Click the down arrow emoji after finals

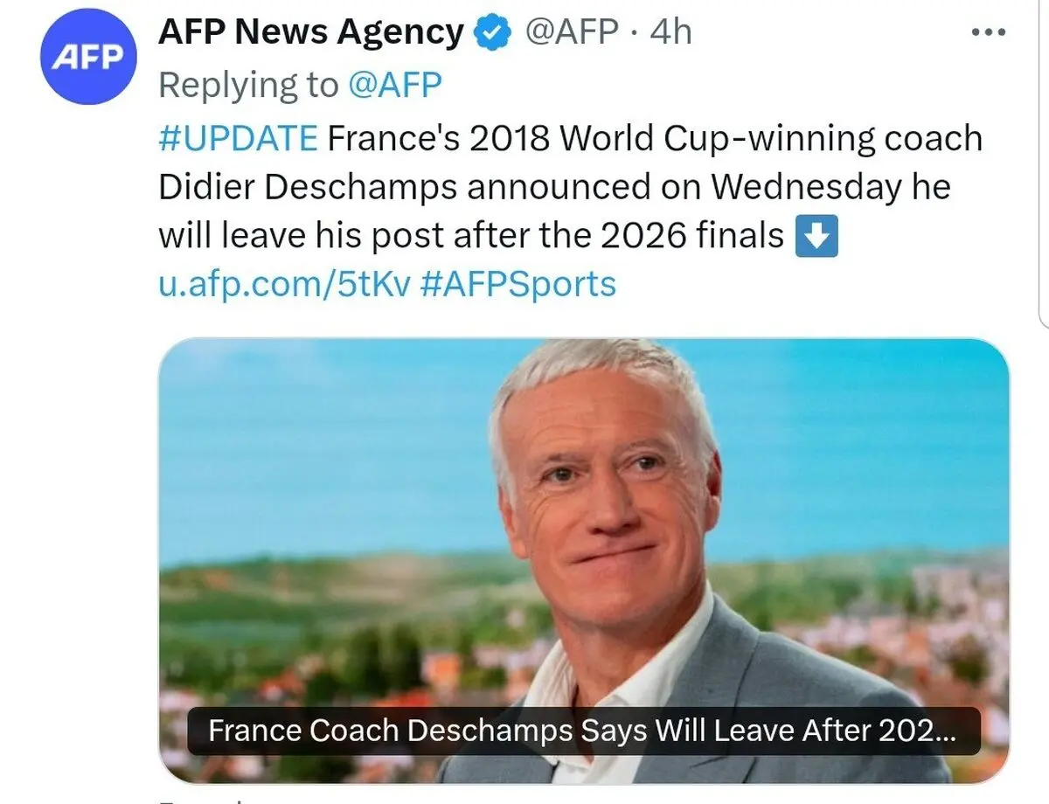pos(816,236)
